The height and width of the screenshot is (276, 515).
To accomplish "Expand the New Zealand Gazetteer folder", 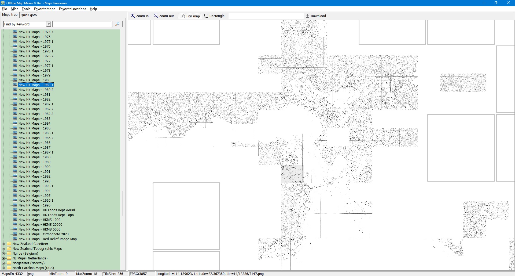I will point(3,244).
